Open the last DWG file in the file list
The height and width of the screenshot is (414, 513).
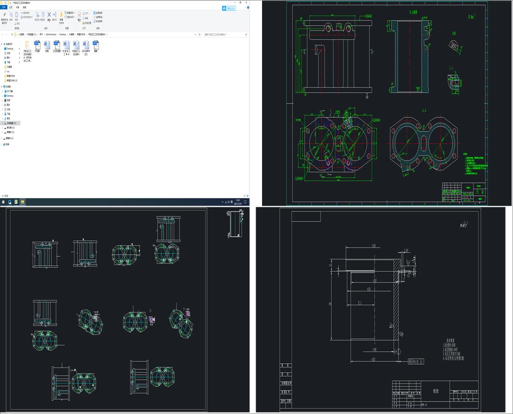pyautogui.click(x=95, y=45)
